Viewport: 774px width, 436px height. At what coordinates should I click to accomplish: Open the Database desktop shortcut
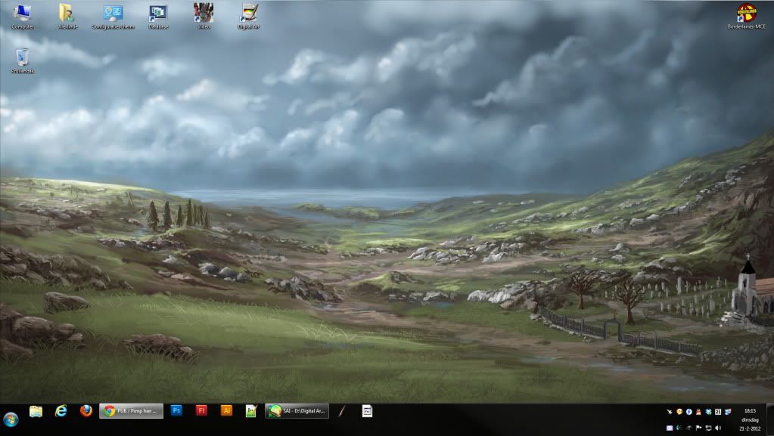(158, 17)
